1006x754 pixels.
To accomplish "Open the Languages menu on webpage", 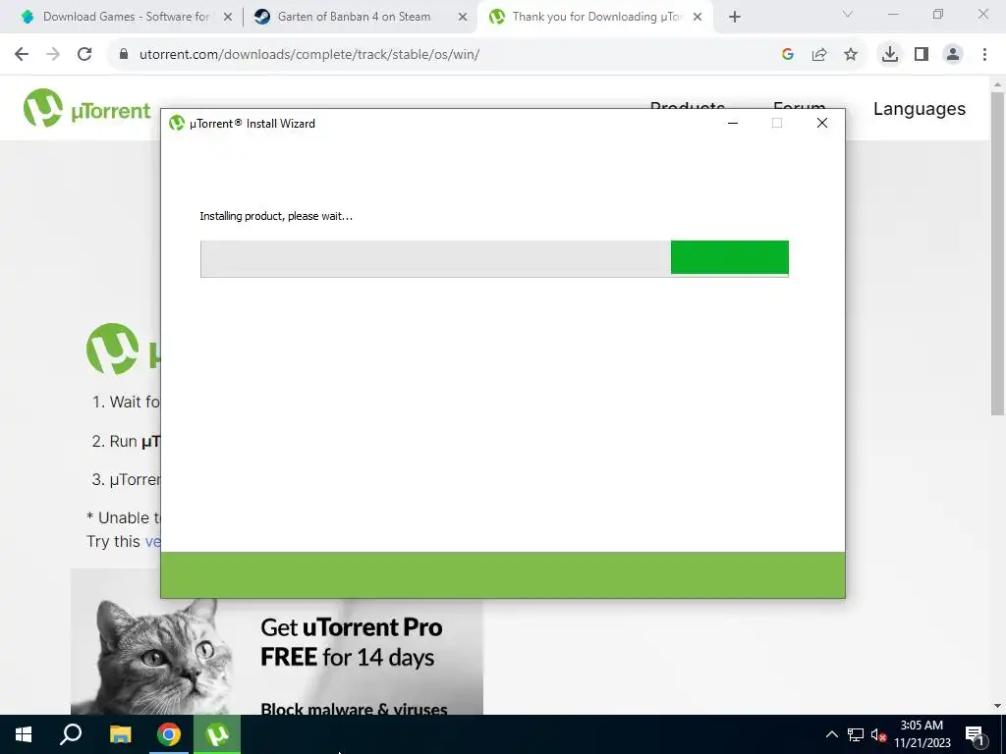I will pyautogui.click(x=919, y=109).
